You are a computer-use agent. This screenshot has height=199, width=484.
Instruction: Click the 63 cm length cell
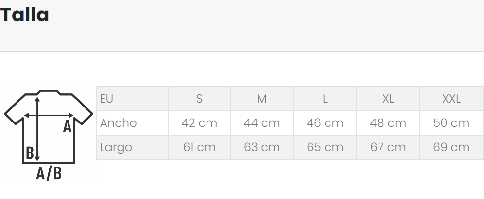coord(262,147)
